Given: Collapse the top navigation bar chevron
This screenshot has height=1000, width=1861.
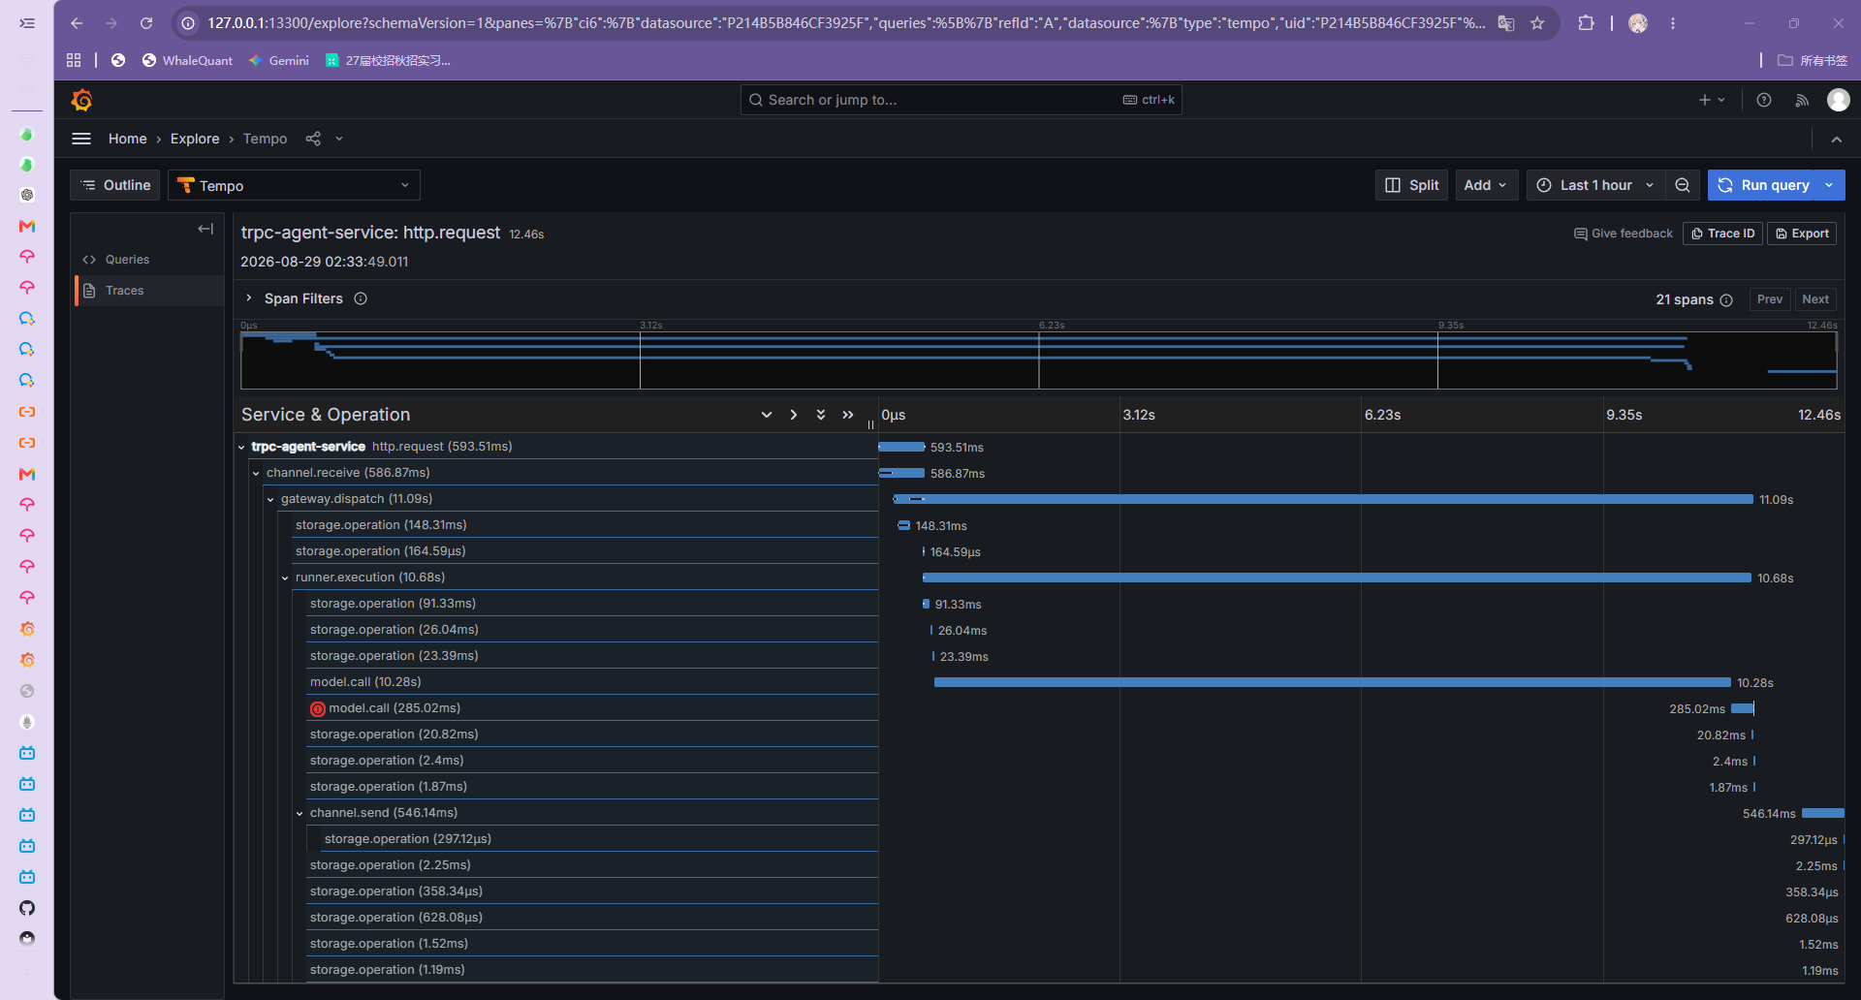Looking at the screenshot, I should [x=1837, y=140].
